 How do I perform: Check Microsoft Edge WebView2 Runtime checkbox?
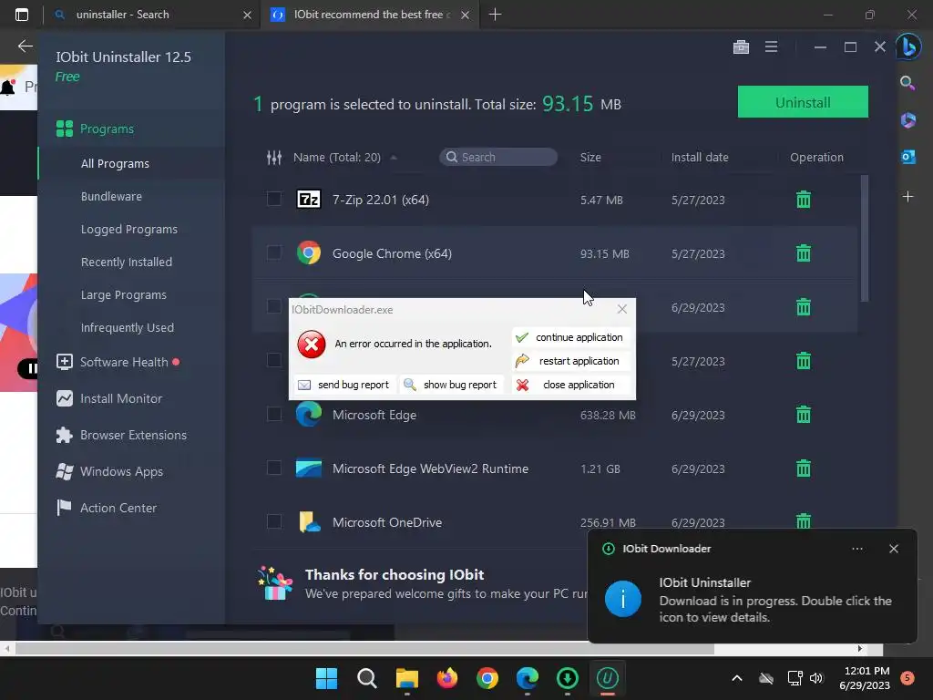coord(273,468)
